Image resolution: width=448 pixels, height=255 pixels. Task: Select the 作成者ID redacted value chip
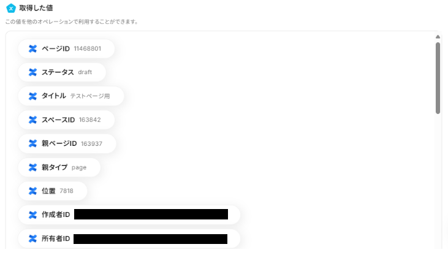(x=129, y=215)
